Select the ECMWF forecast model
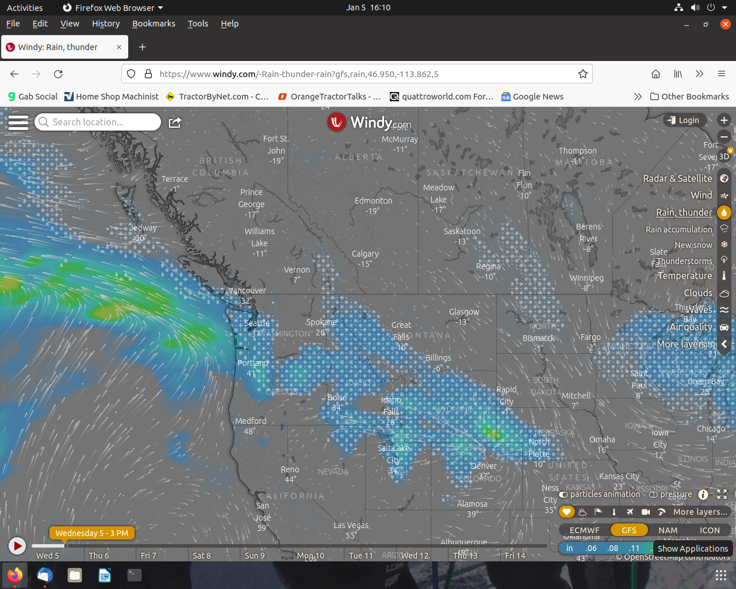Viewport: 736px width, 589px height. pyautogui.click(x=584, y=530)
